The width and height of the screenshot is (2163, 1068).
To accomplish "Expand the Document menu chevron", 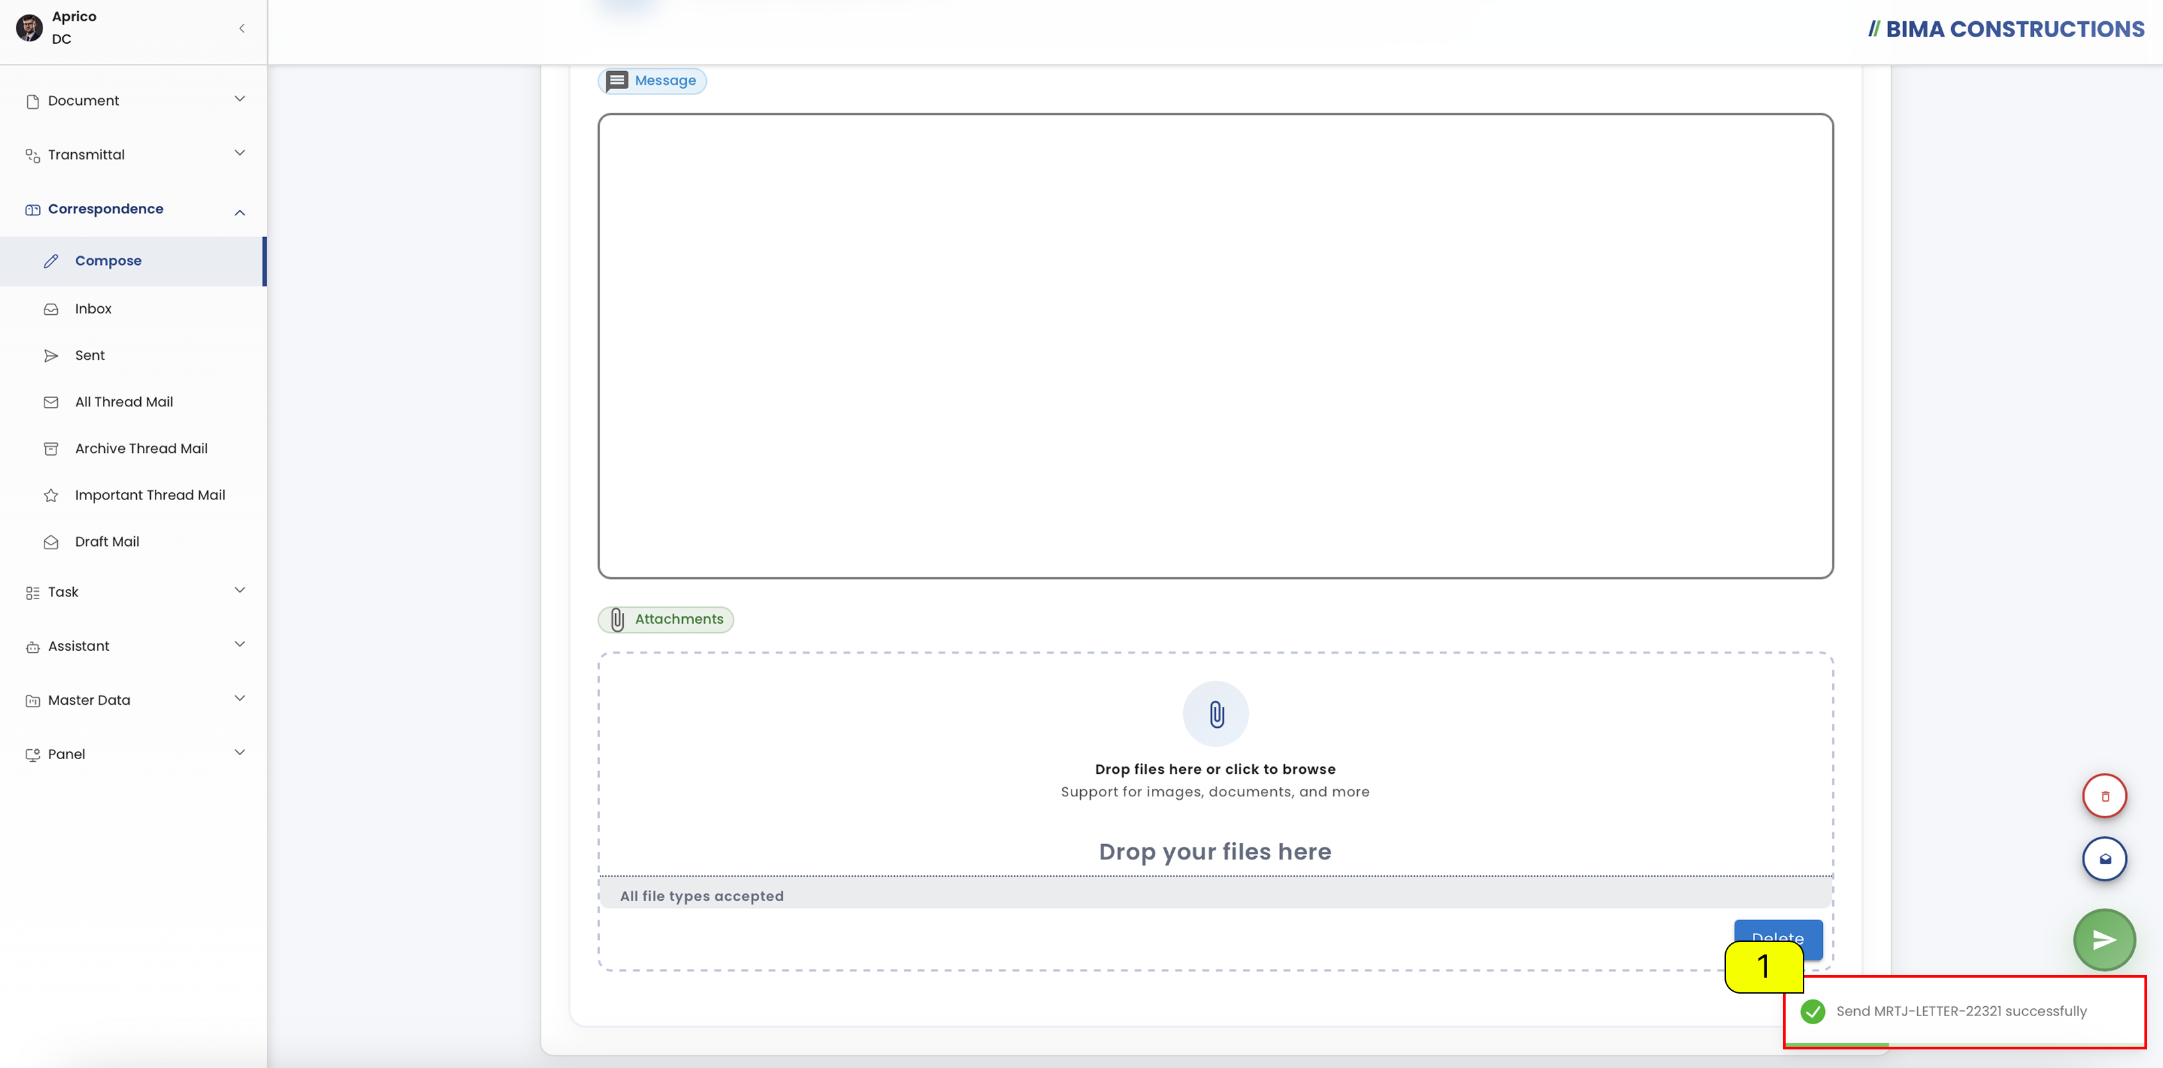I will point(240,99).
